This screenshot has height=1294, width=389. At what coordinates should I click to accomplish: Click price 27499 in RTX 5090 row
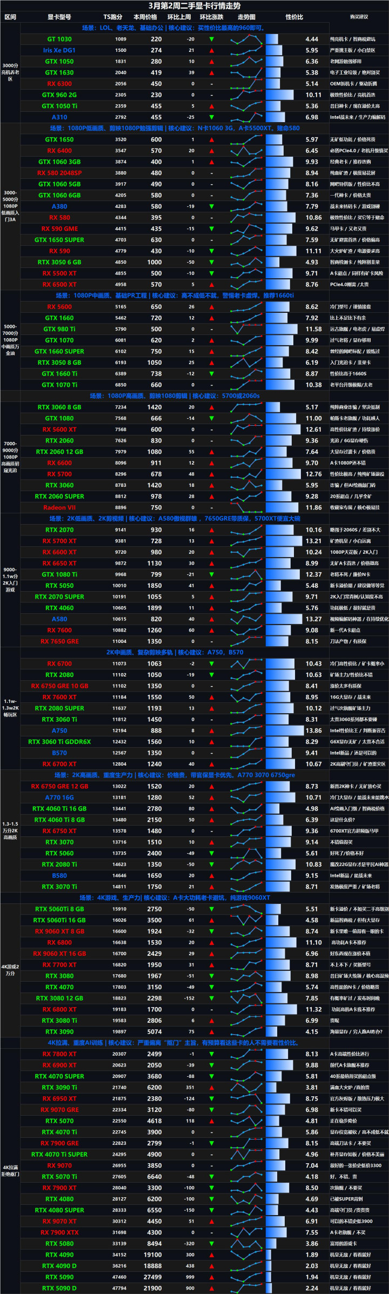(153, 1277)
